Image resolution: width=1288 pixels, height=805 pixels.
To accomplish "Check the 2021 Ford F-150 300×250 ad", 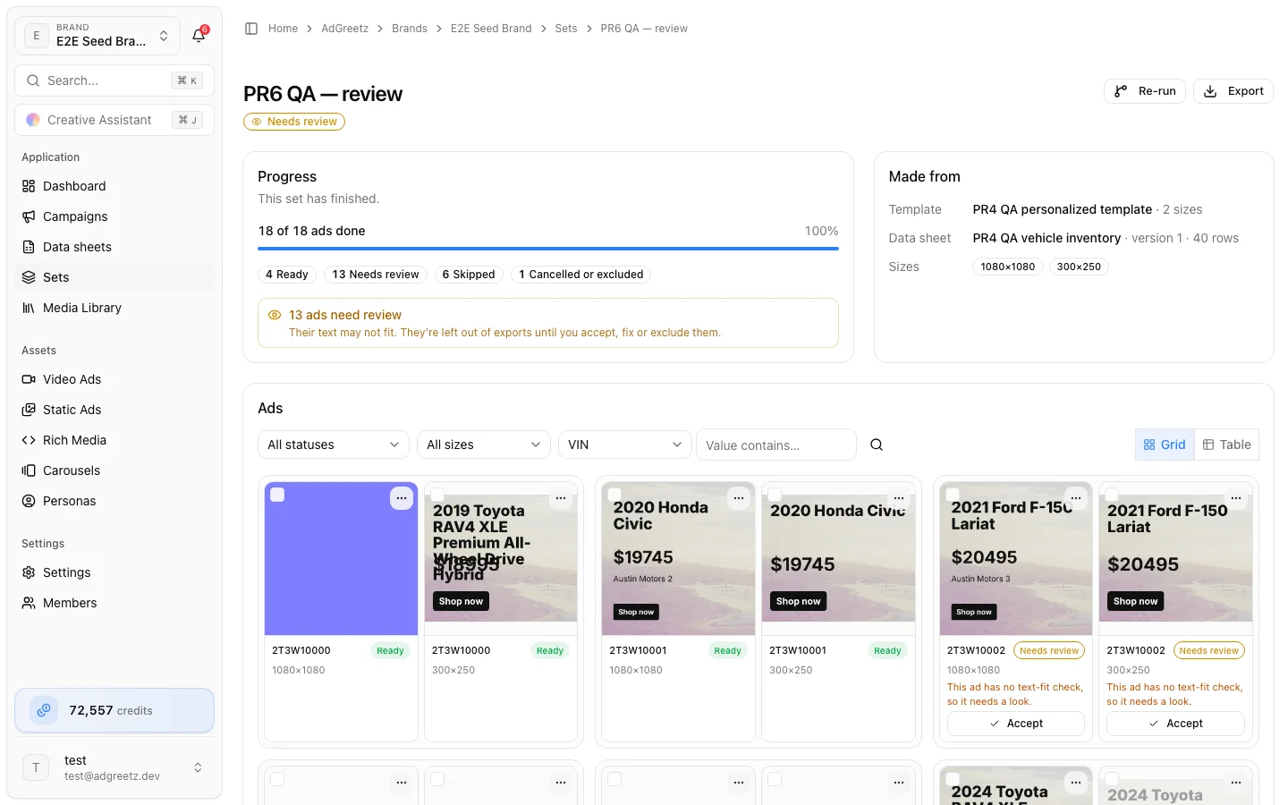I will click(x=1112, y=495).
